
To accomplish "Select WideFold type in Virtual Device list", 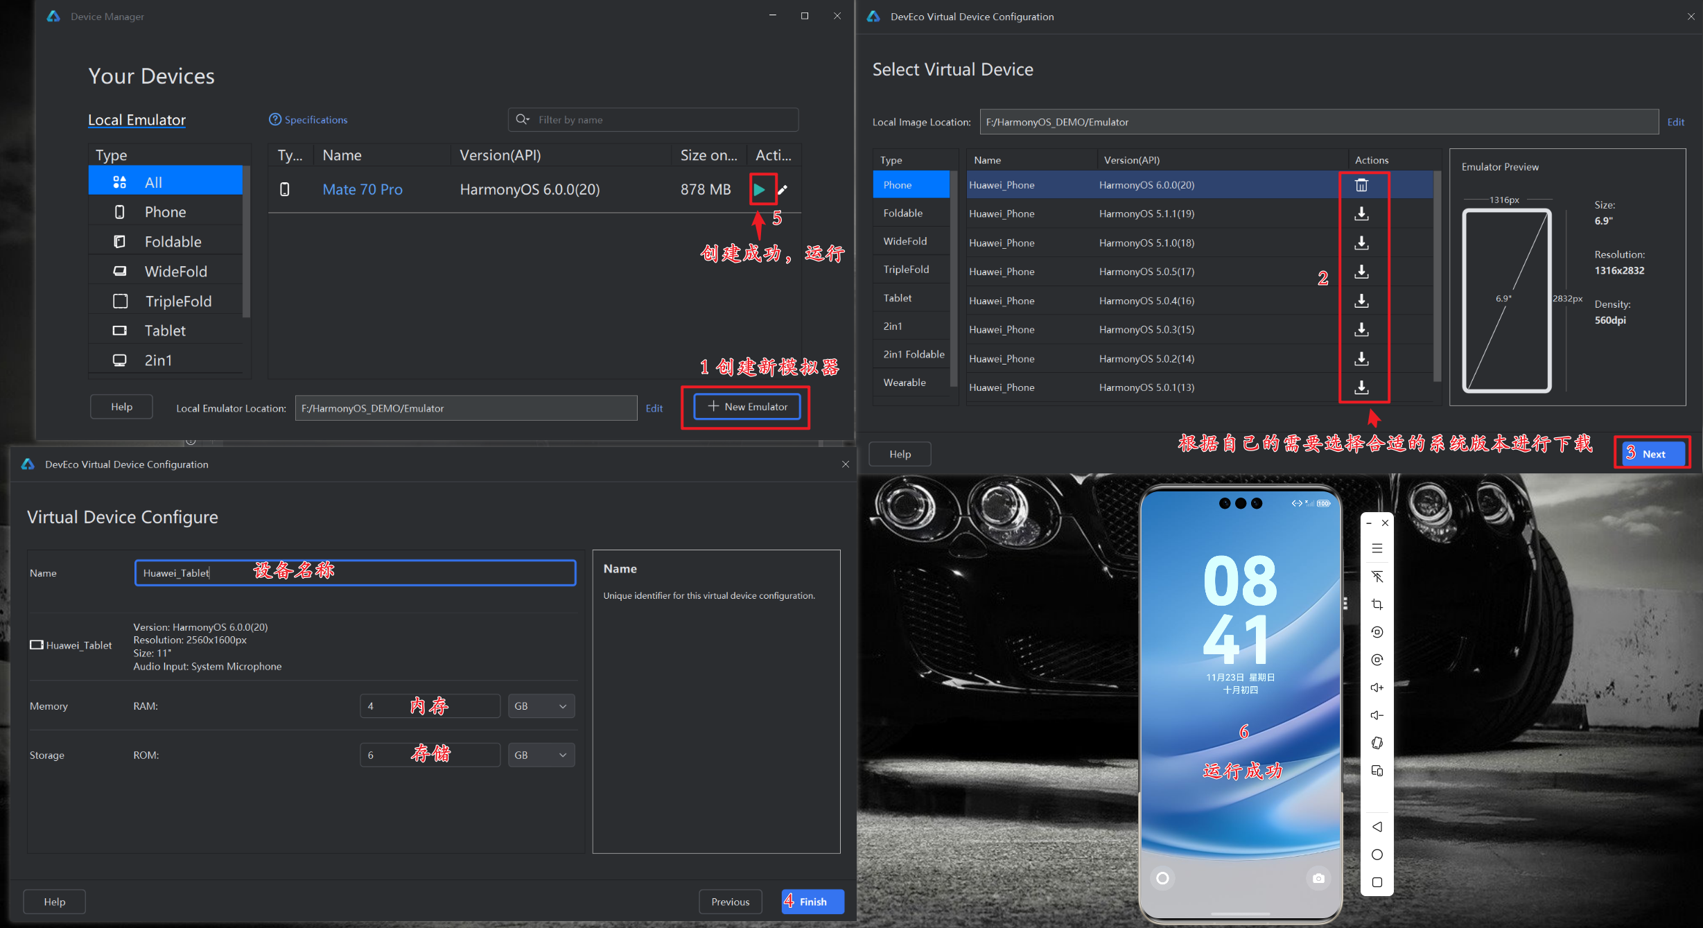I will [x=905, y=241].
